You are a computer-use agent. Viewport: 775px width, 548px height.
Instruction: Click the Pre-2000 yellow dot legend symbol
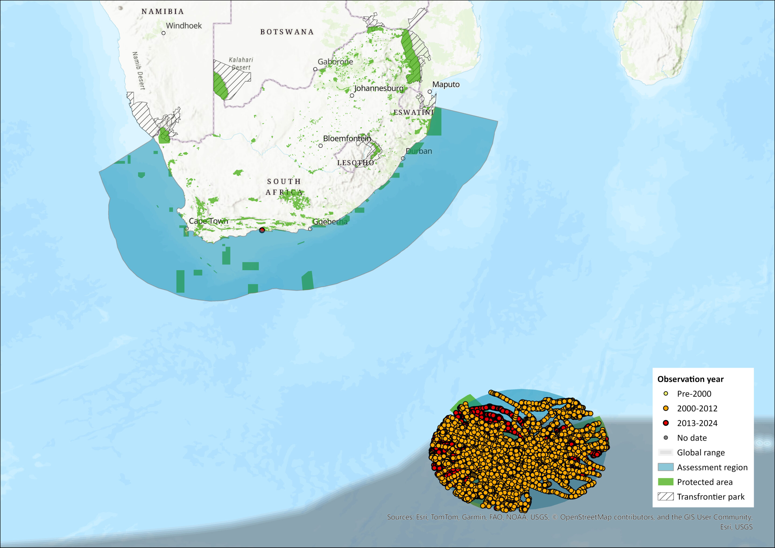[x=666, y=393]
